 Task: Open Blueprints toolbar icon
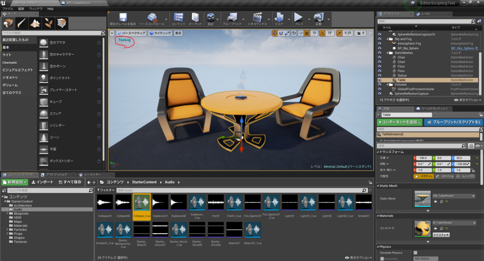(232, 19)
